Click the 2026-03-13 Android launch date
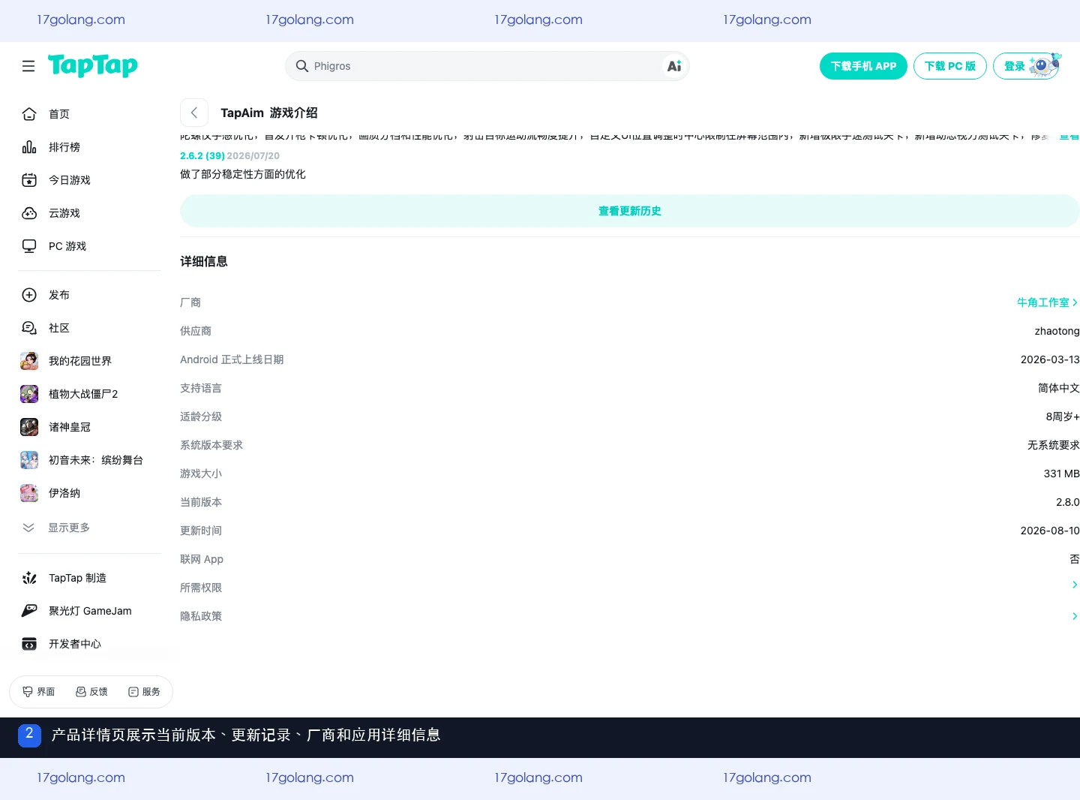 1050,359
